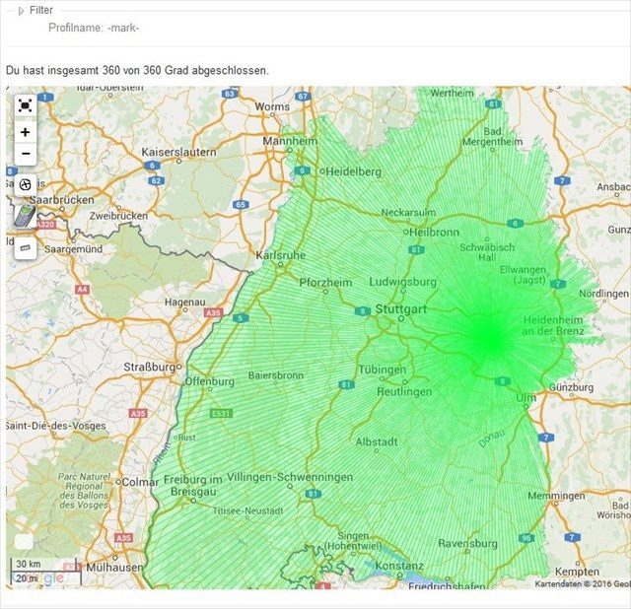Click the Karlsruhe city label
631x609 pixels.
click(x=280, y=255)
